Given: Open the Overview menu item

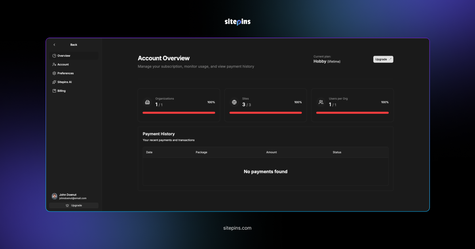Looking at the screenshot, I should 64,56.
